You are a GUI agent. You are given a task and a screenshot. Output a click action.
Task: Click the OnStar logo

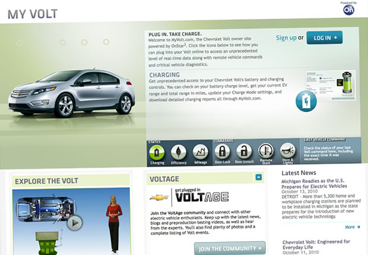pos(348,10)
